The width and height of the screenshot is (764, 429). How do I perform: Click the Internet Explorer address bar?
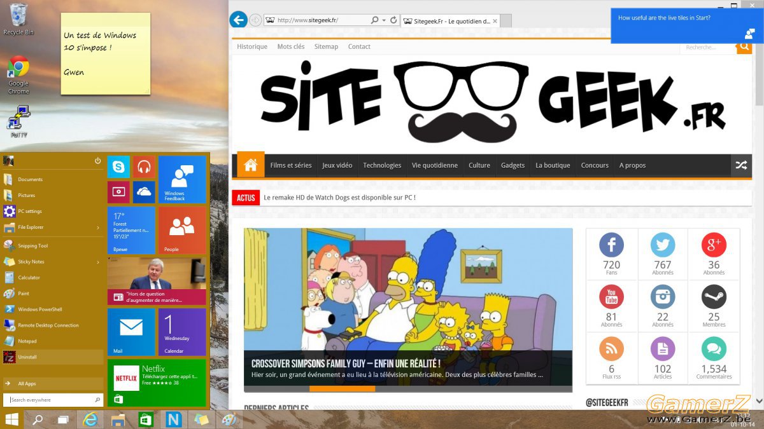317,20
